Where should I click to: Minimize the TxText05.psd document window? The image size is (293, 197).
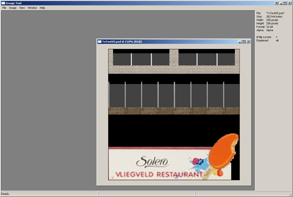(x=239, y=42)
